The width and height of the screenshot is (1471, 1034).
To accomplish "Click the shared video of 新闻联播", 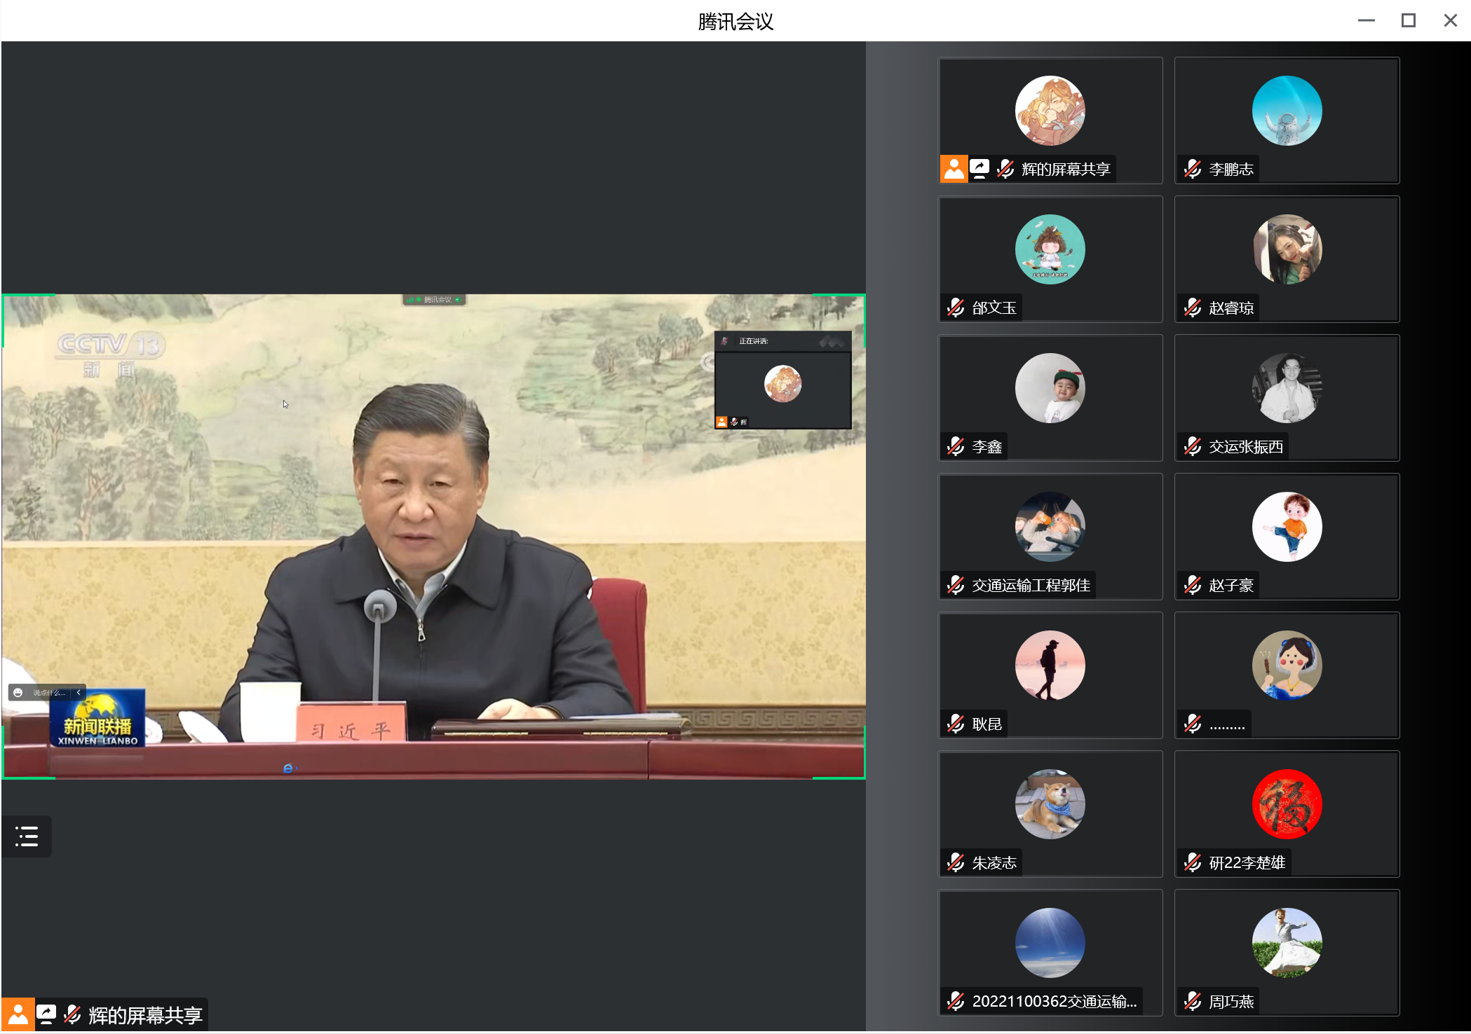I will 433,536.
